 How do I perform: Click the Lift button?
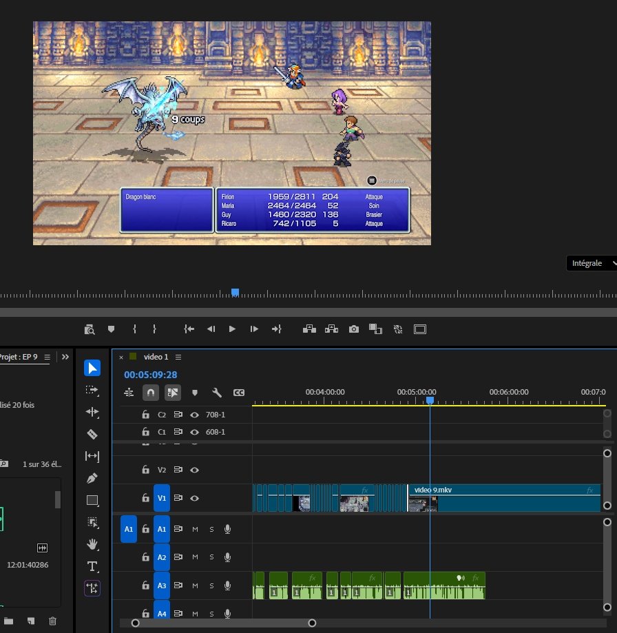pos(309,329)
